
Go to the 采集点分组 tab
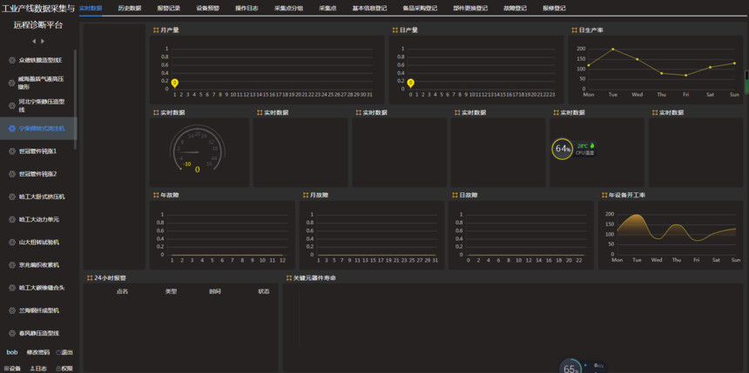[x=288, y=8]
